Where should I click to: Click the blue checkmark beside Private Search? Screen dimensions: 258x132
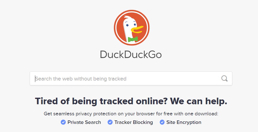pyautogui.click(x=63, y=122)
